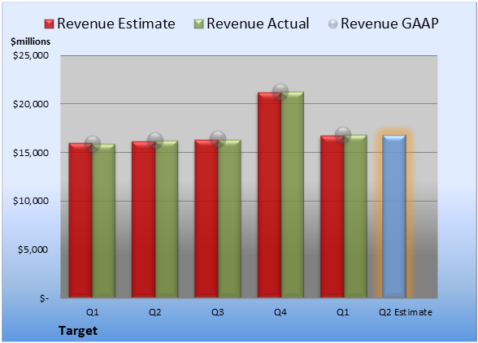Viewport: 478px width, 343px height.
Task: Click the Q4 Revenue GAAP sphere marker
Action: (280, 92)
